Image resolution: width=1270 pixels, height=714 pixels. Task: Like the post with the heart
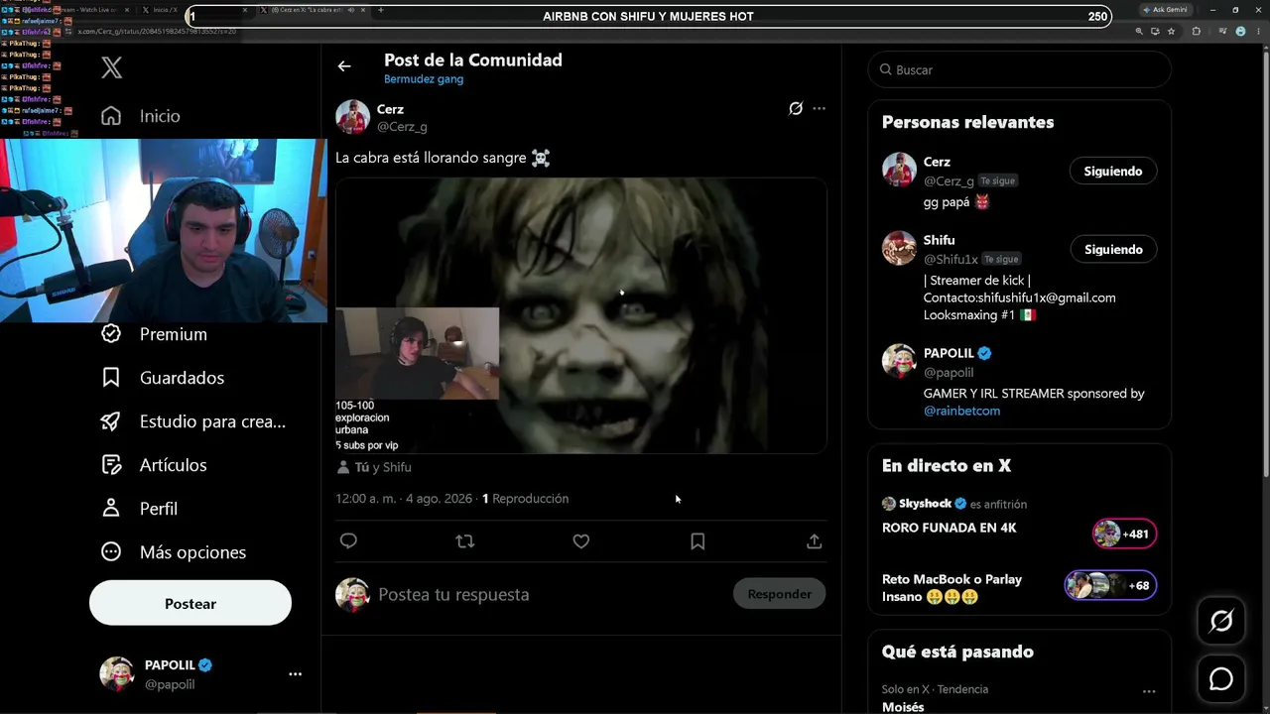point(581,541)
